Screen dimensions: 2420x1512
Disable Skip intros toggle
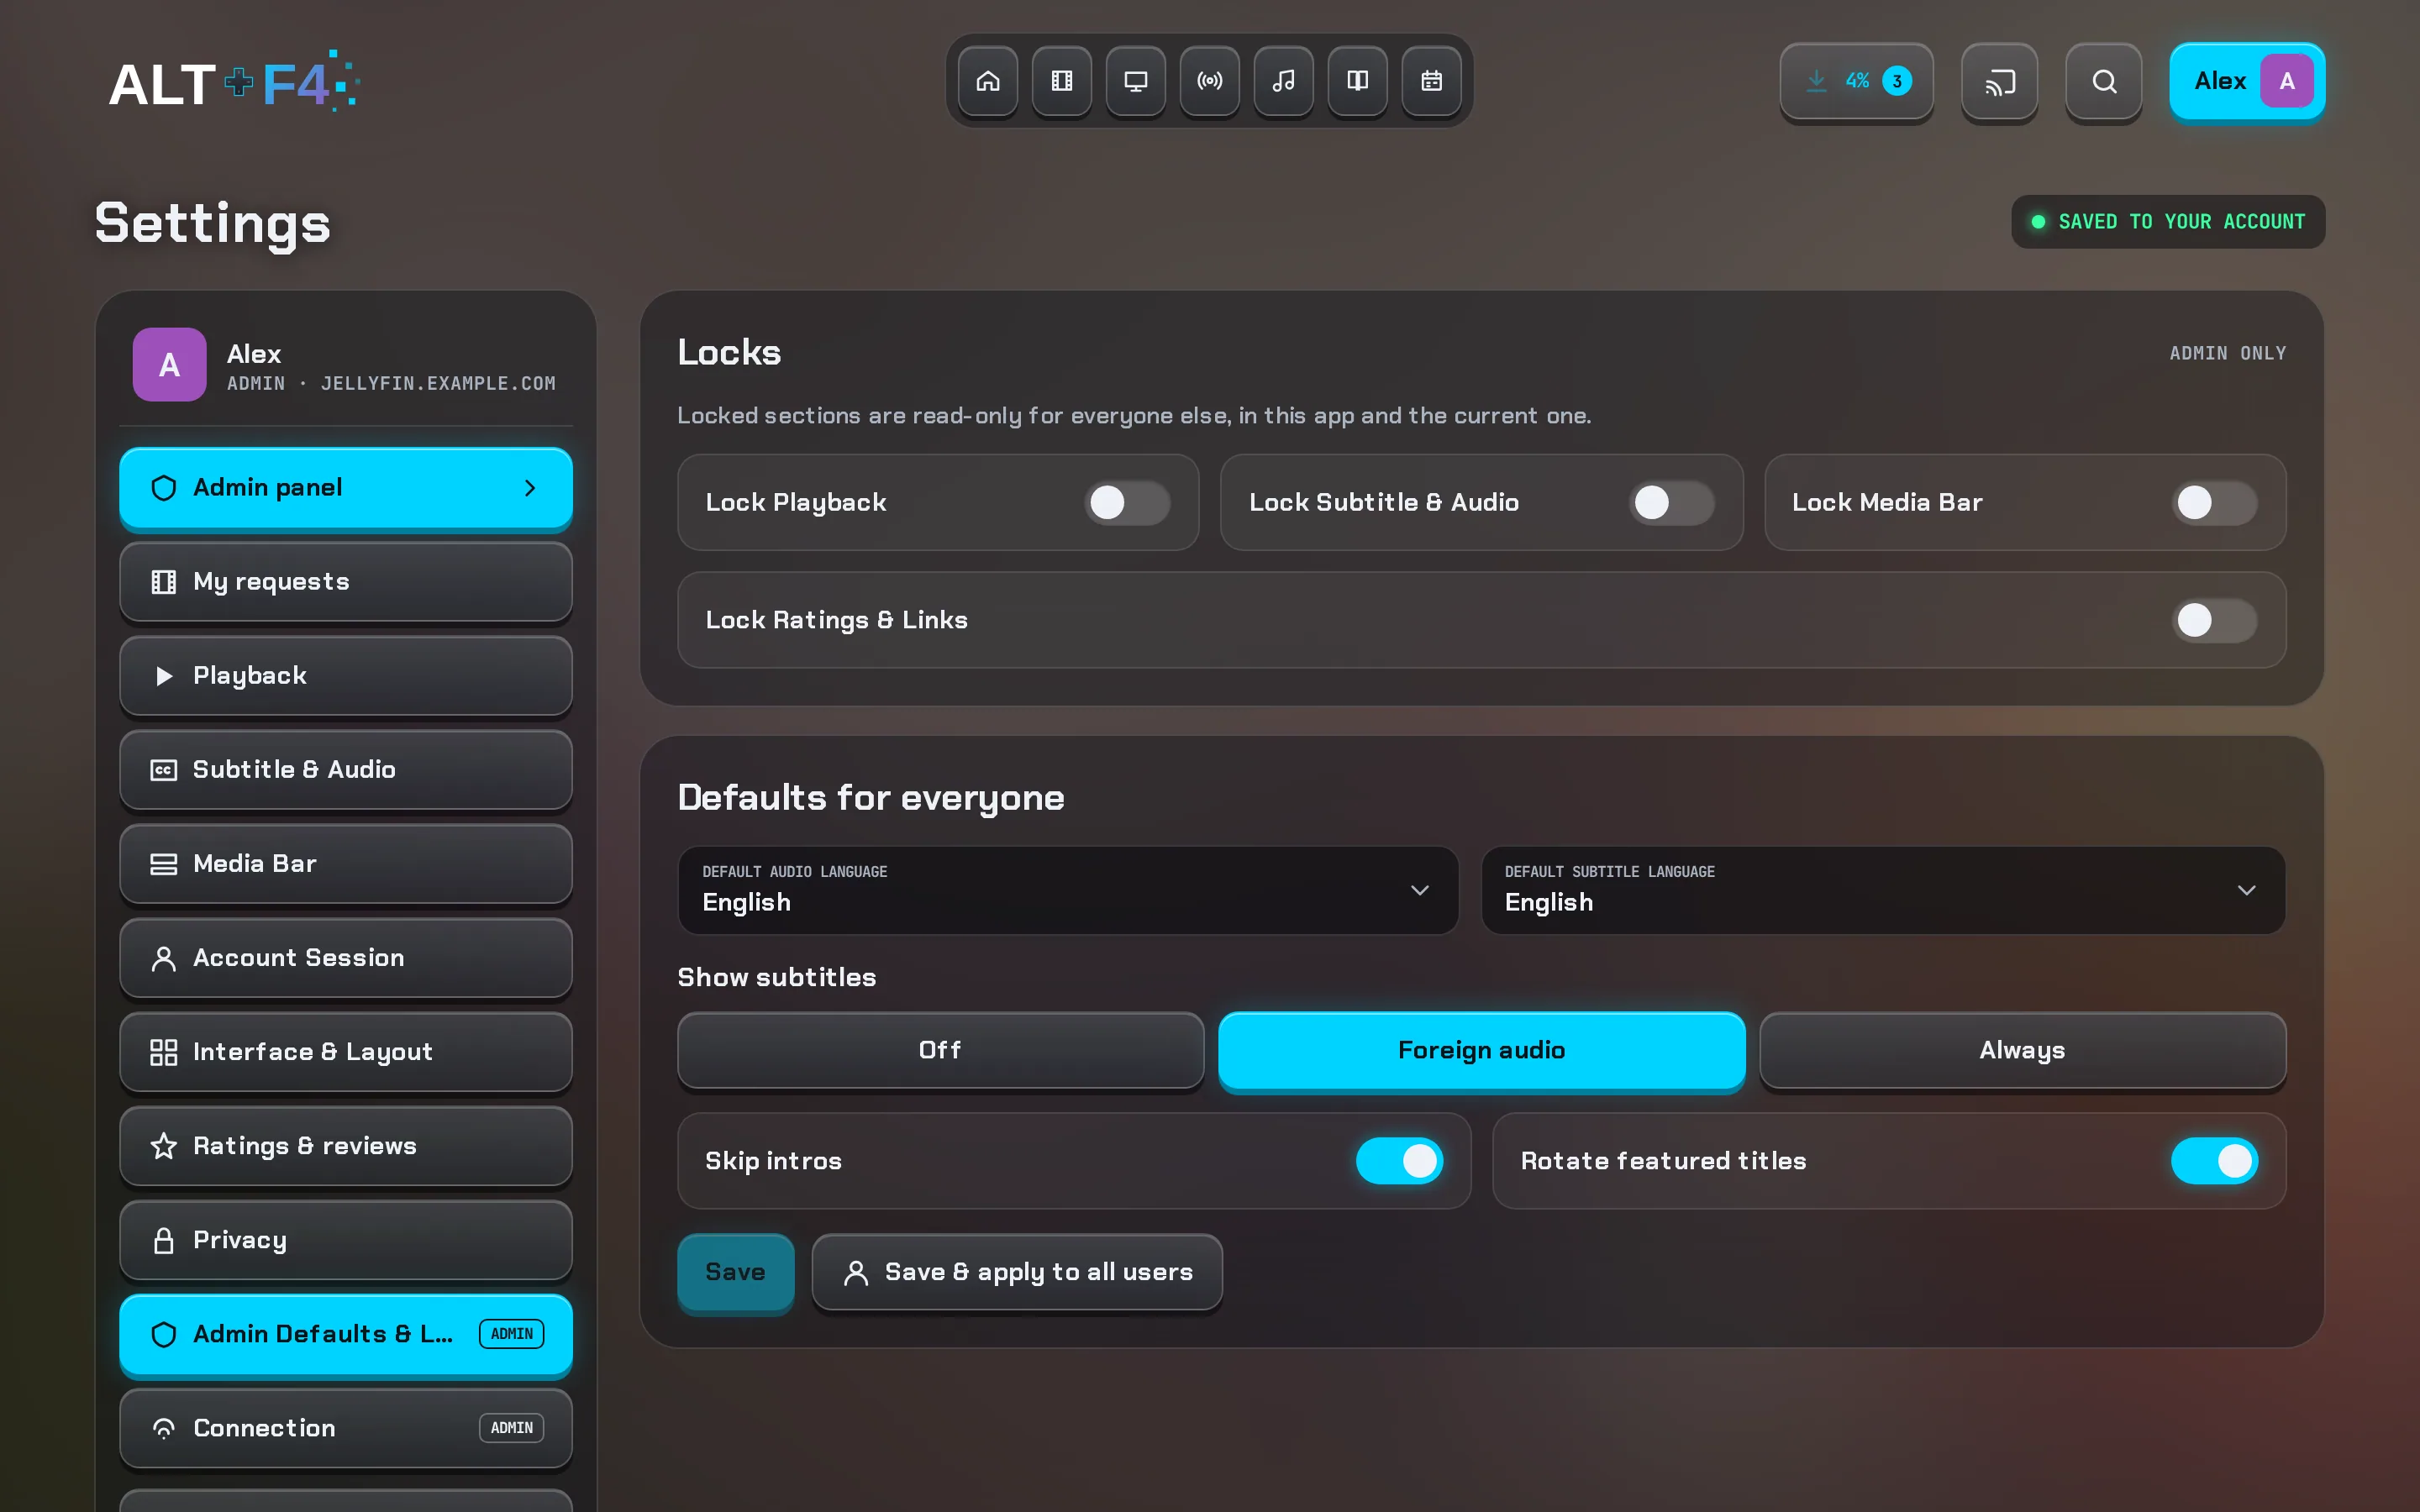pyautogui.click(x=1399, y=1161)
